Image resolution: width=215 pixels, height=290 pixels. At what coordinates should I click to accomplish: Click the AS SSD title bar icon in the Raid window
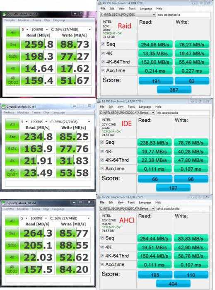(100, 3)
